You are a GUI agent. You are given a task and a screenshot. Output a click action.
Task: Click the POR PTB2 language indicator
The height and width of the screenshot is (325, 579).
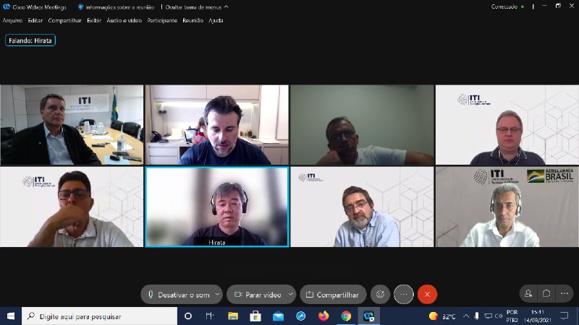(512, 316)
